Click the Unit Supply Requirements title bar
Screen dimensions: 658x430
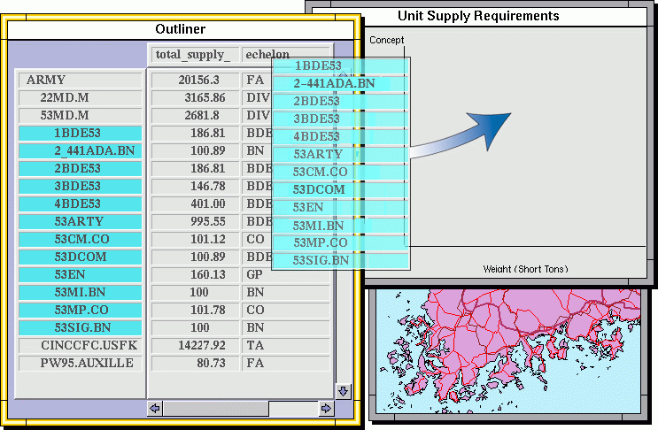(478, 16)
